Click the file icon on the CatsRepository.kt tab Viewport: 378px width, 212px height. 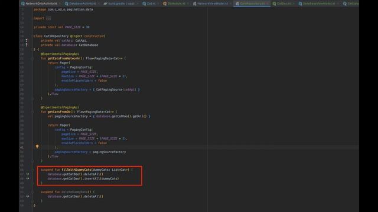[x=237, y=4]
